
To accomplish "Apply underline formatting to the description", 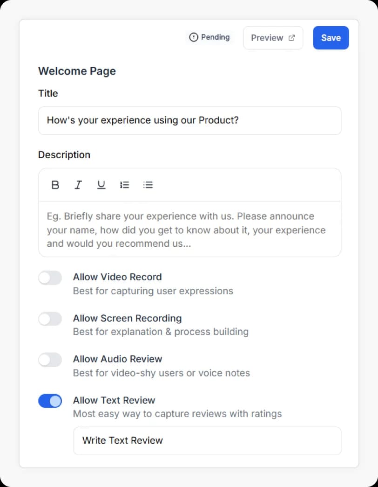I will (101, 185).
